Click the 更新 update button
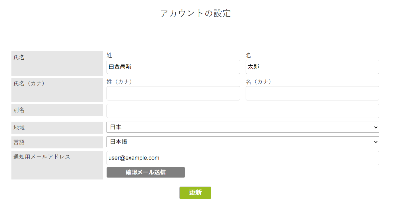 (195, 193)
